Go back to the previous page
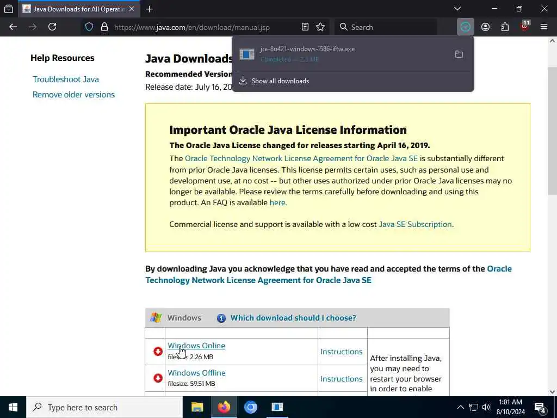557x418 pixels. [13, 27]
